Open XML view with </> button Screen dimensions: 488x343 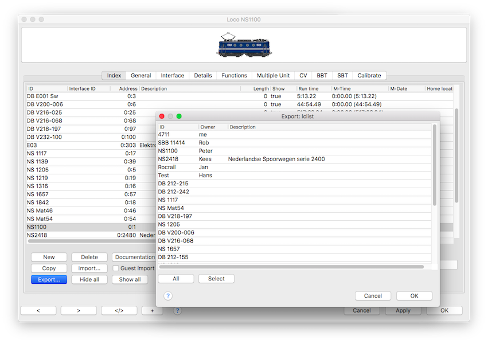(119, 310)
